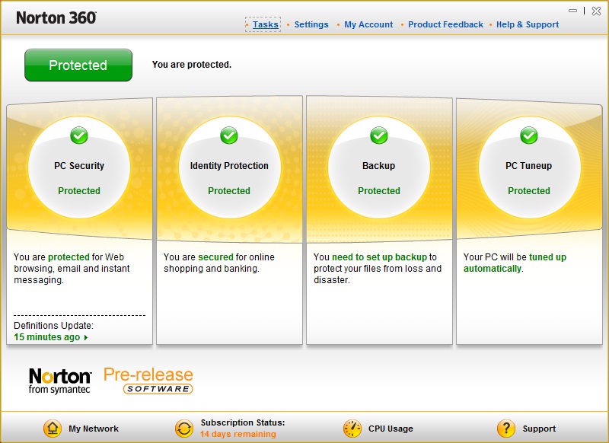Viewport: 609px width, 443px height.
Task: Click the PC Security green checkmark icon
Action: point(79,135)
